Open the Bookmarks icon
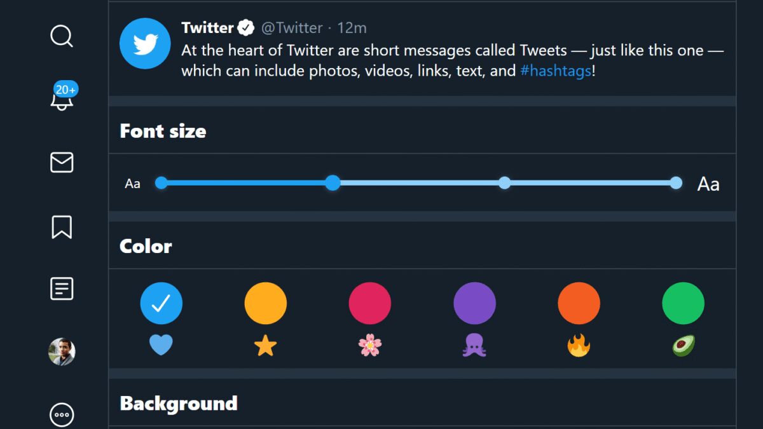 [x=62, y=227]
